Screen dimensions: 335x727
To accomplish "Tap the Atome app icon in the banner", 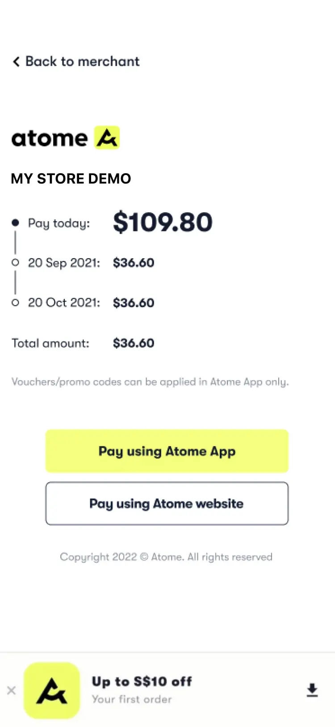I will [x=52, y=691].
